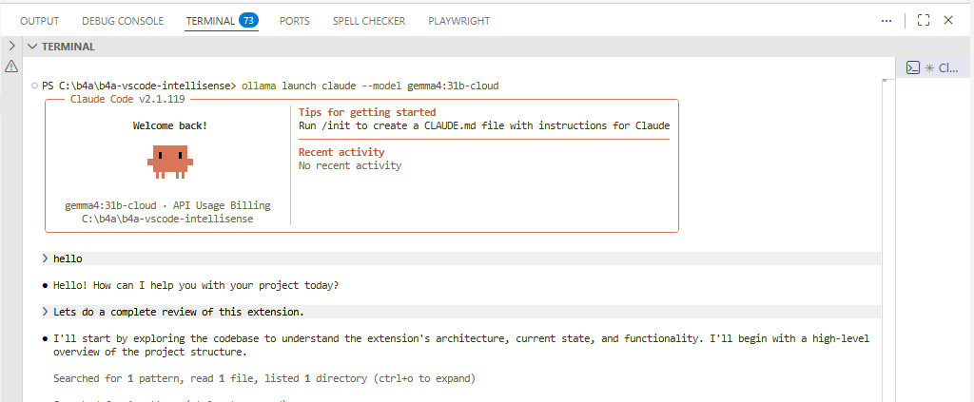Open the panel's more actions ellipsis menu
Image resolution: width=974 pixels, height=402 pixels.
(886, 21)
